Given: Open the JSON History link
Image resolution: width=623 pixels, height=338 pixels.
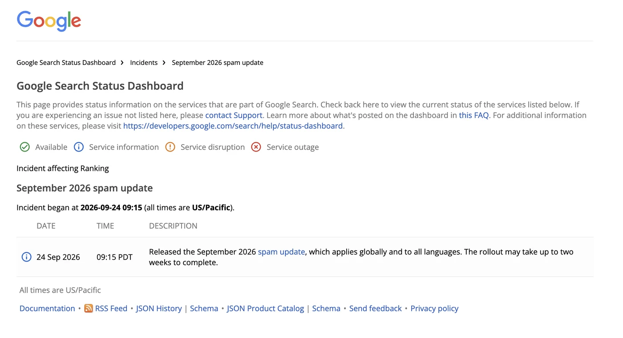Looking at the screenshot, I should coord(159,308).
